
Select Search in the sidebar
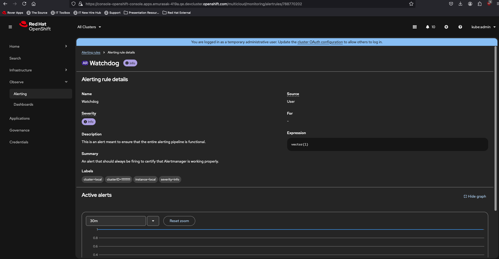coord(15,58)
